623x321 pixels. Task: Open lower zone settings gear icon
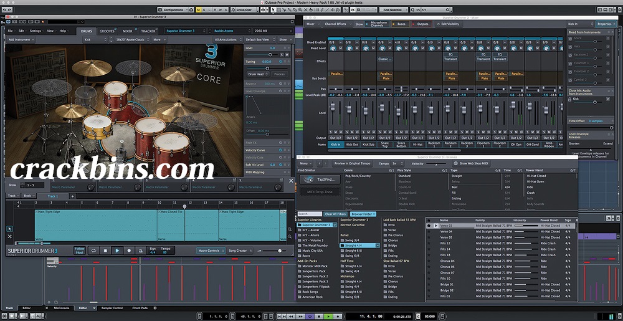(155, 308)
